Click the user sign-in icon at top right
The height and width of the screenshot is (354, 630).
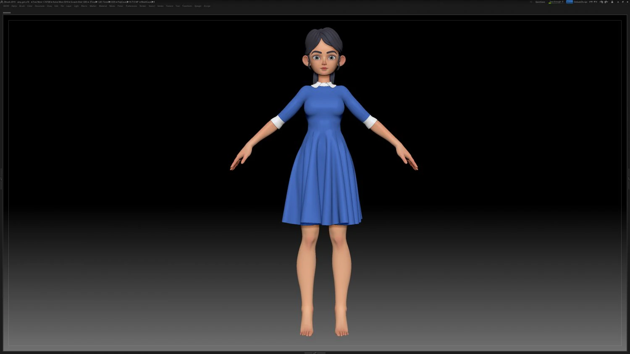coord(618,2)
